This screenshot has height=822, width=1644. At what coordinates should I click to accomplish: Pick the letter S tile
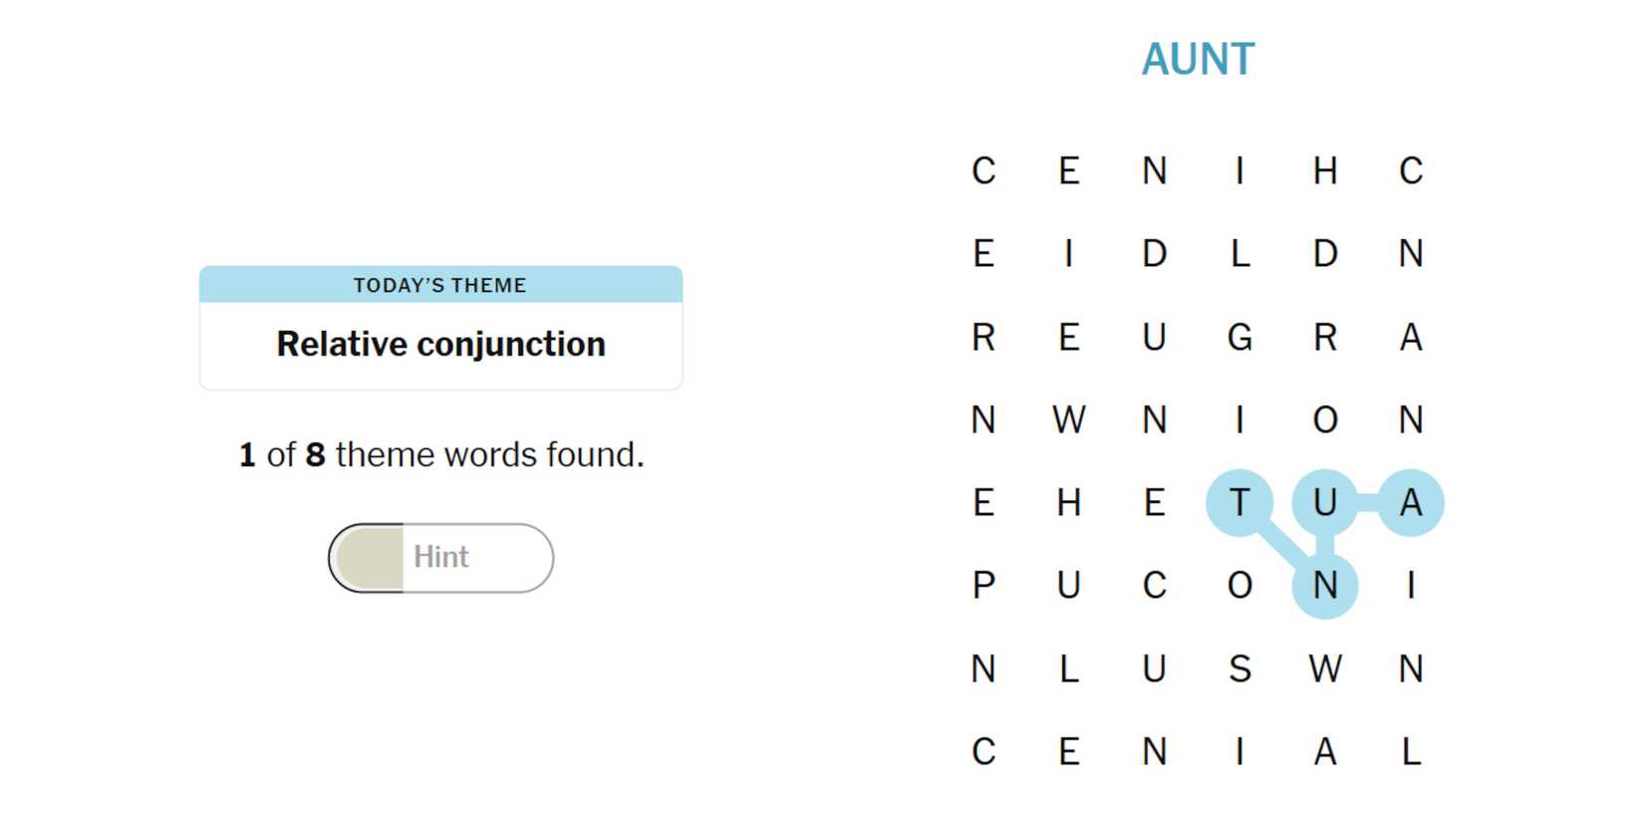pyautogui.click(x=1239, y=669)
